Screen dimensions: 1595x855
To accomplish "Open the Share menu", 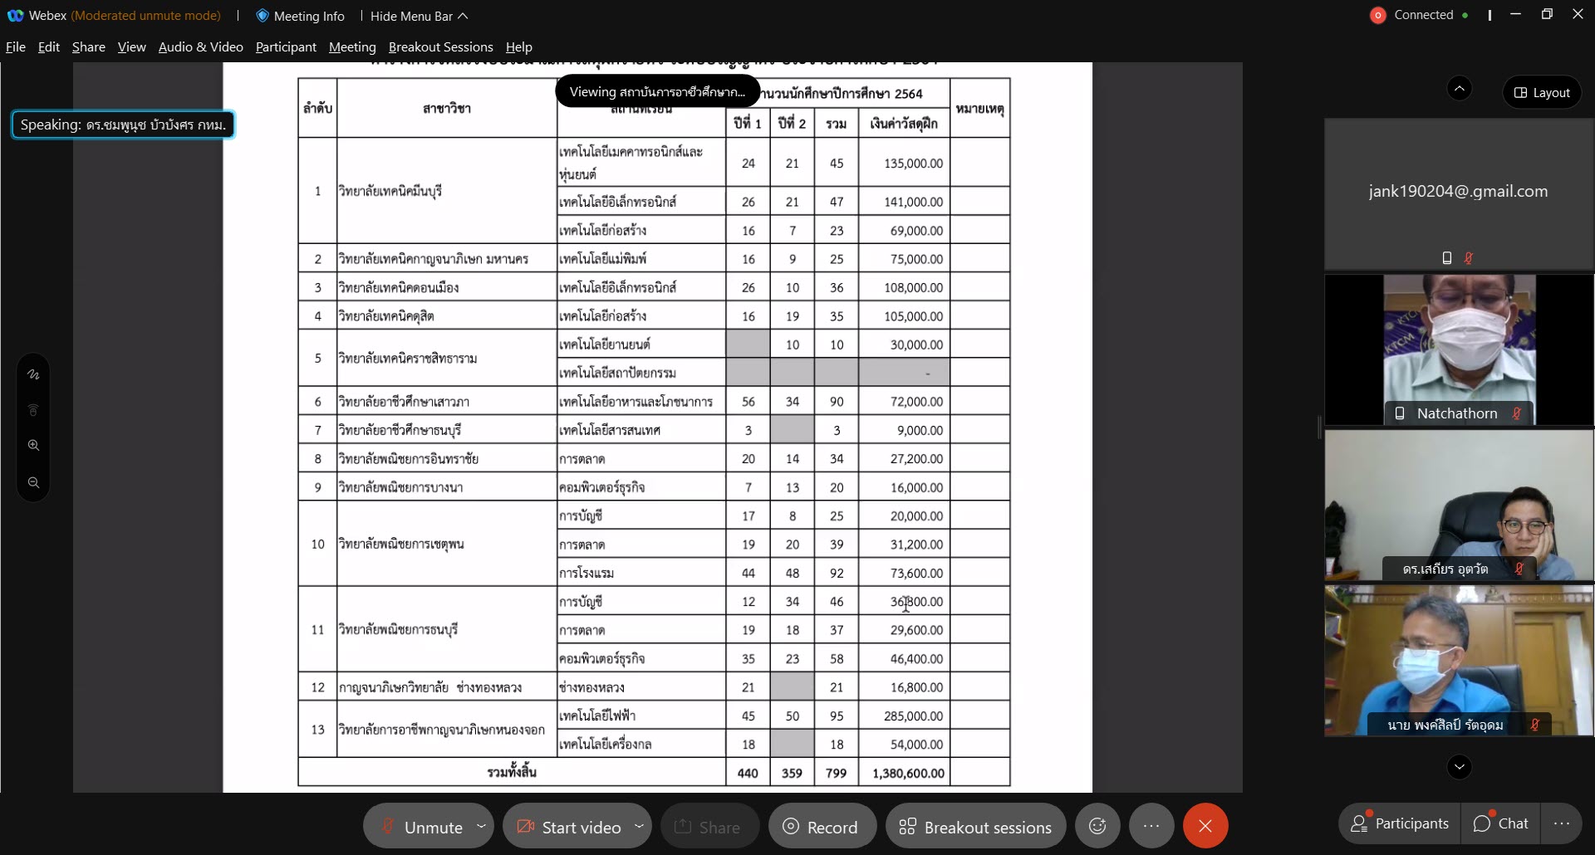I will click(x=89, y=47).
